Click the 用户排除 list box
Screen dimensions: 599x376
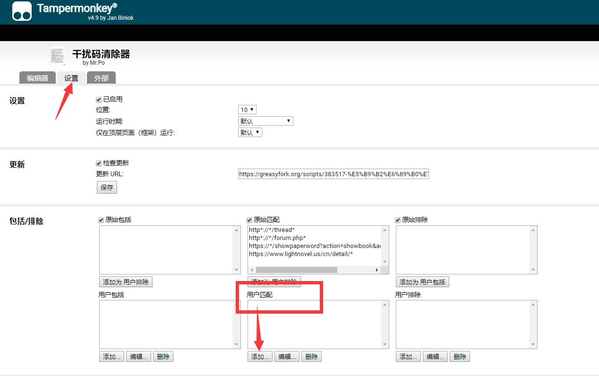[x=466, y=325]
